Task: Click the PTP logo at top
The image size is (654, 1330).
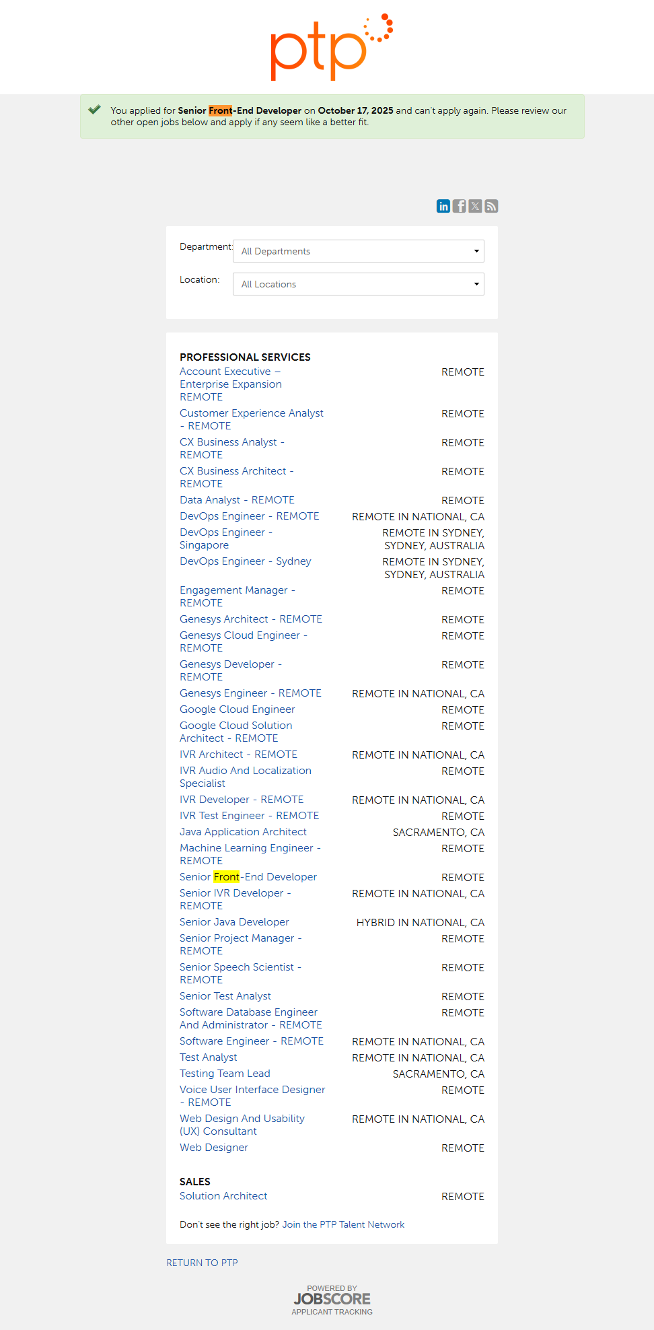Action: click(x=331, y=47)
